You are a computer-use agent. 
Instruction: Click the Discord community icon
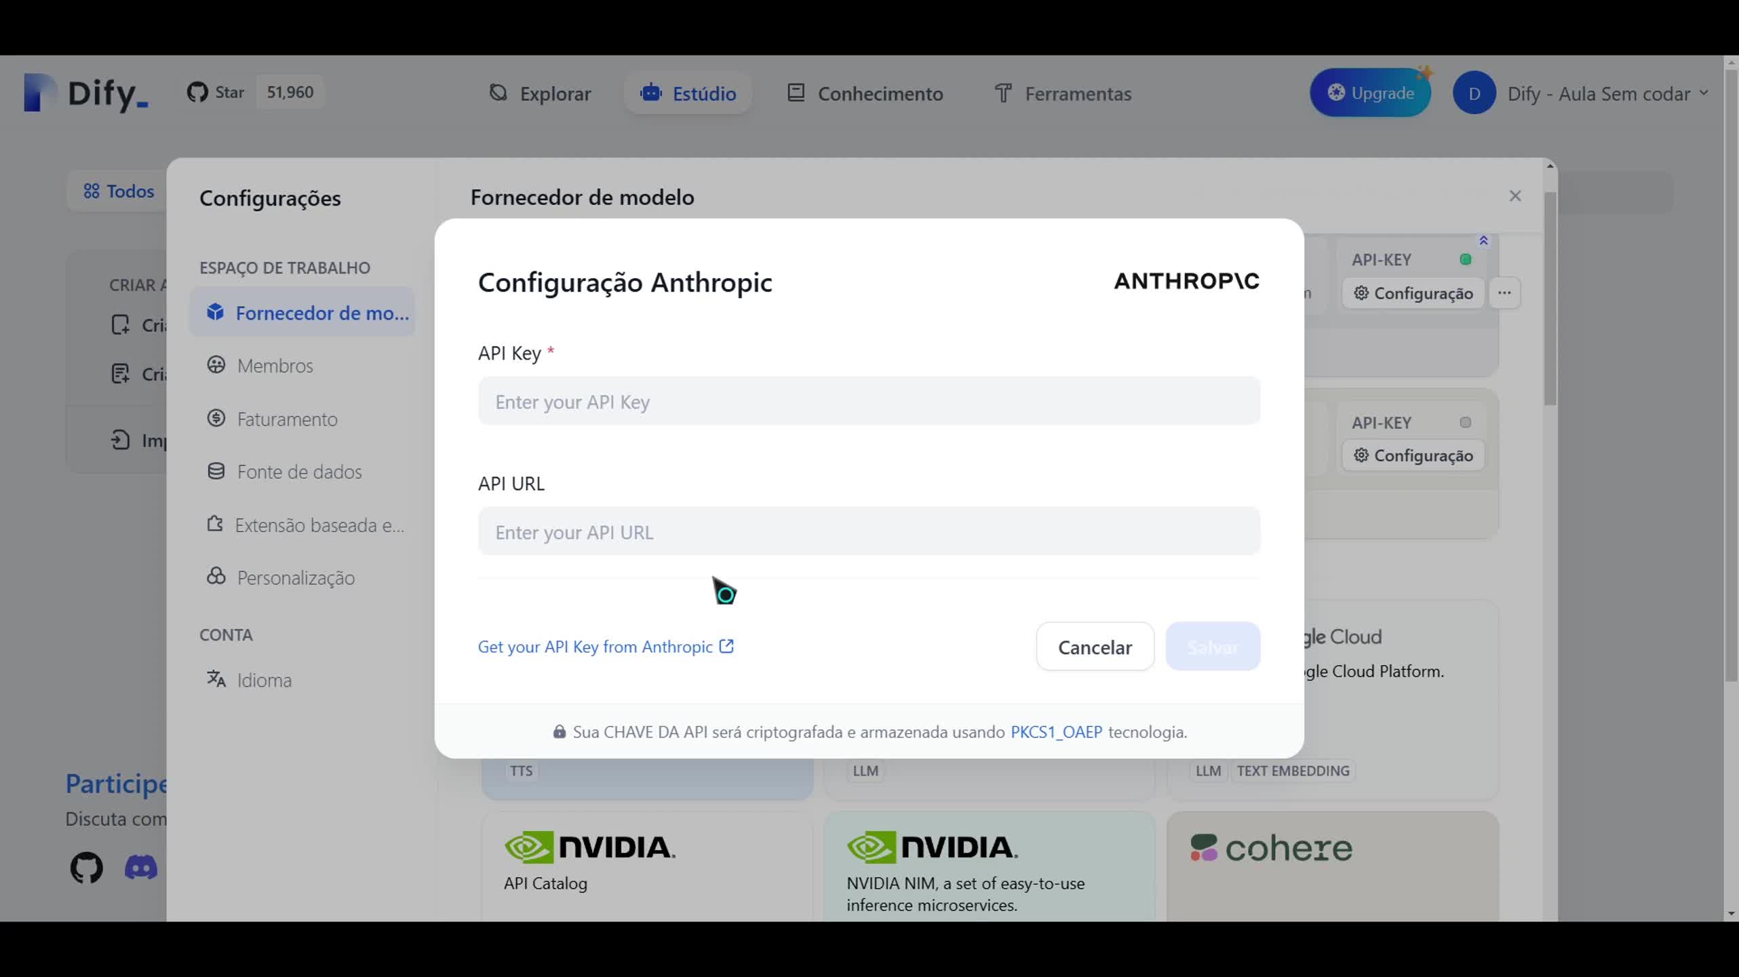point(140,868)
